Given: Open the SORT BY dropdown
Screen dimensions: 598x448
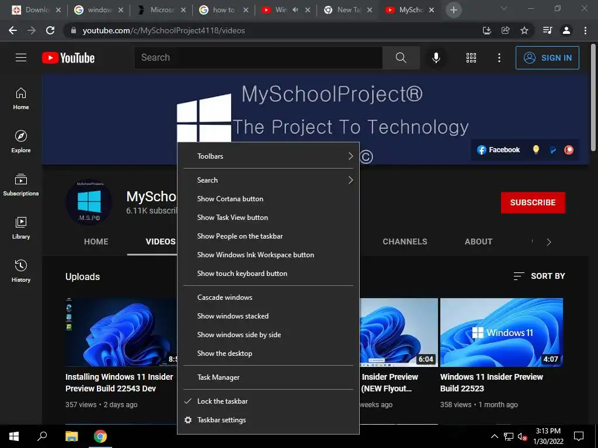Looking at the screenshot, I should pos(539,276).
